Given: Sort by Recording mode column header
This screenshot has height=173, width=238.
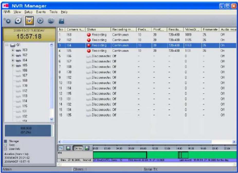Looking at the screenshot, I should (124, 30).
